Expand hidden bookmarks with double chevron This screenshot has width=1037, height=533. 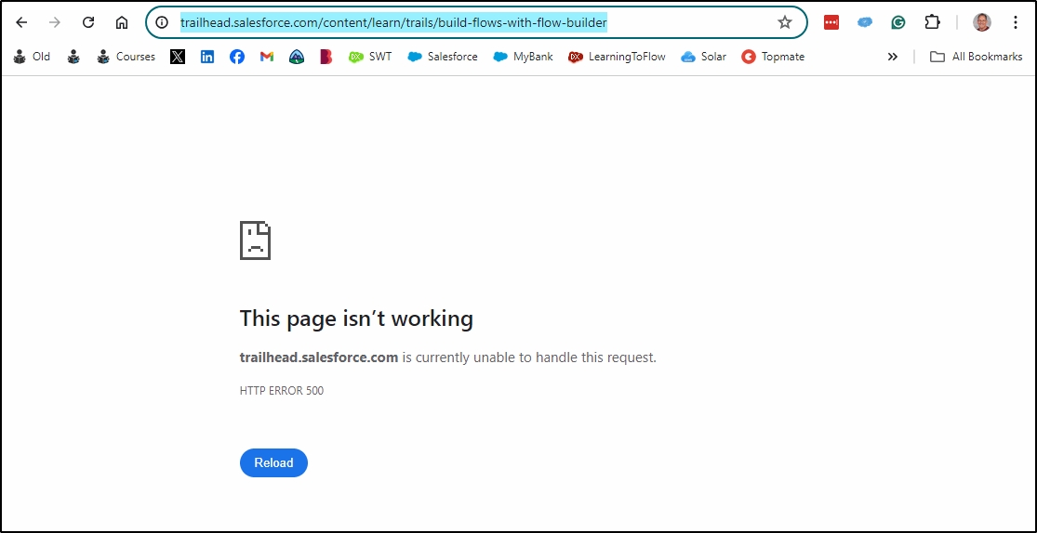892,57
